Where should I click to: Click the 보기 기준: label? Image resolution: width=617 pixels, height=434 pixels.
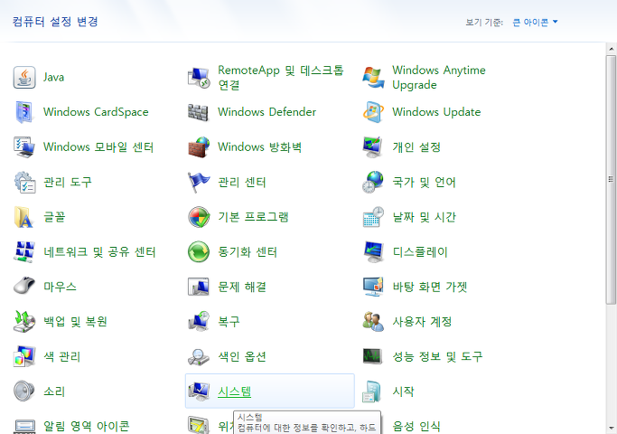tap(484, 22)
